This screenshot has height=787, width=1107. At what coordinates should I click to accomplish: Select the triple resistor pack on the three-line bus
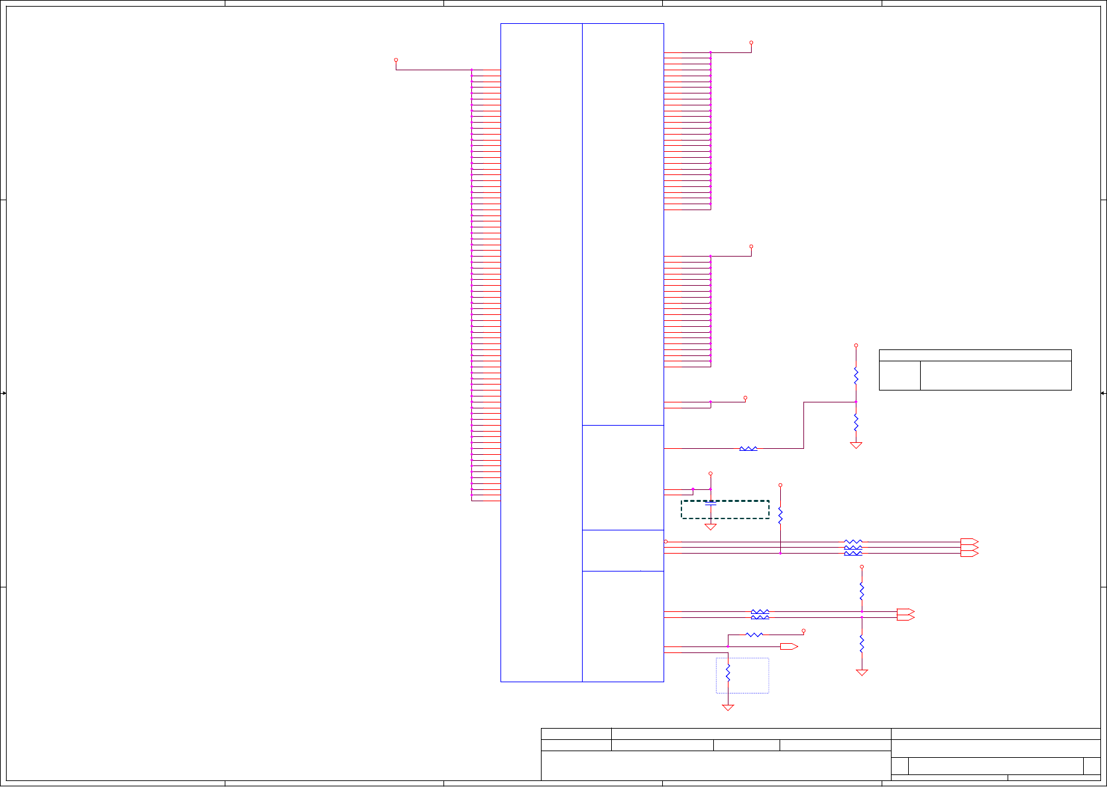tap(853, 548)
